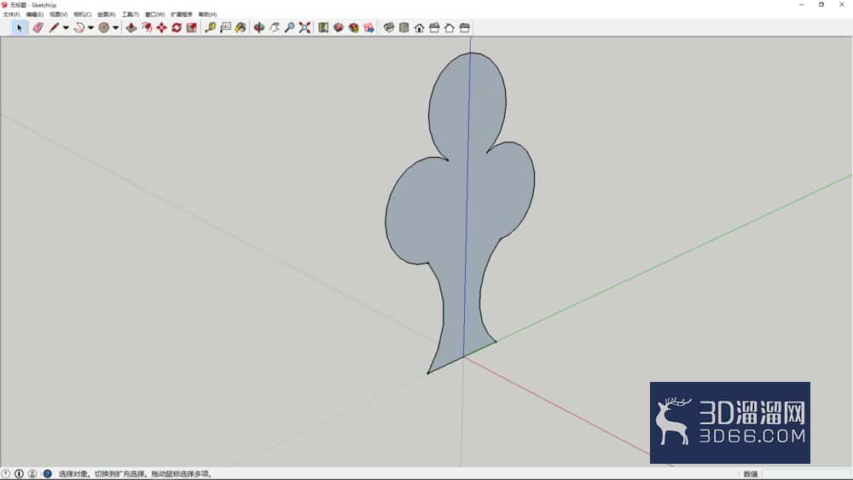Select the Paint Bucket tool

coord(241,28)
